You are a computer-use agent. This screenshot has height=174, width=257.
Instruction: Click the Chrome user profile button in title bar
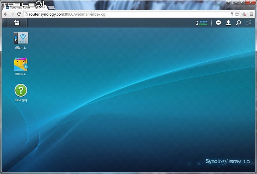(x=228, y=2)
